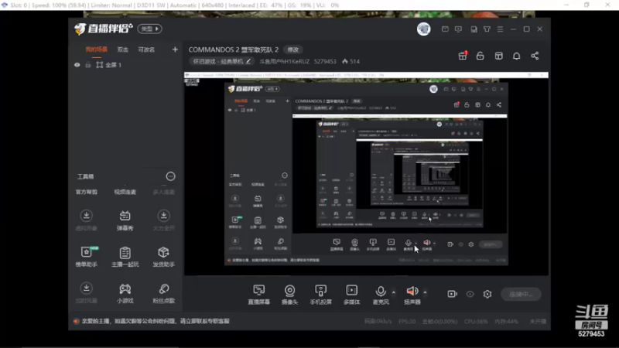Open the 榜单助手 tool

click(87, 257)
